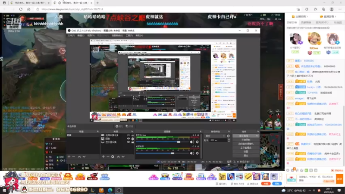
Task: Move the source up in the Sources panel
Action: (x=118, y=156)
